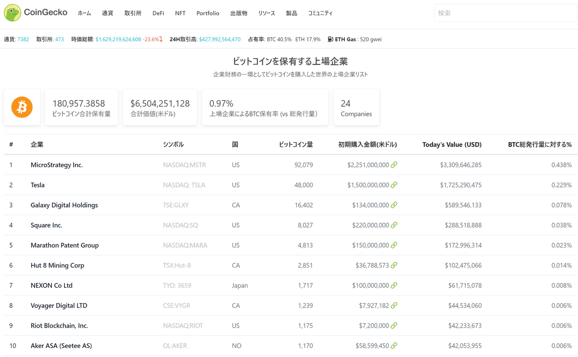Click the Marathon Patent Group company name
Image resolution: width=578 pixels, height=357 pixels.
pyautogui.click(x=65, y=245)
